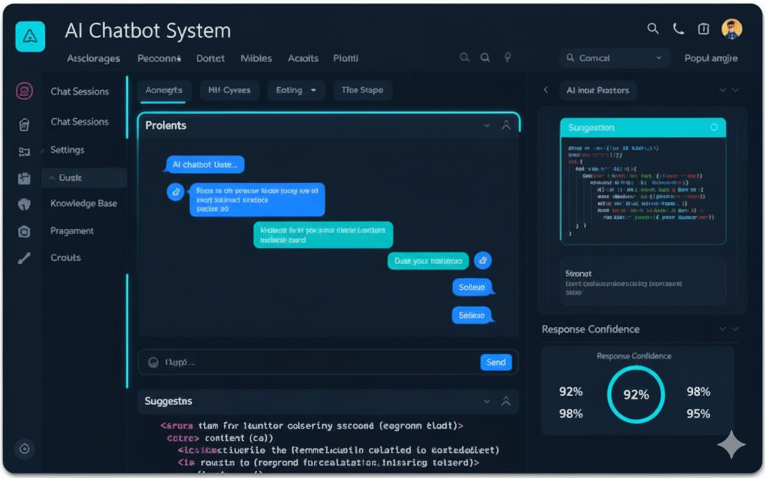Open the Peconnè menu
The width and height of the screenshot is (765, 478).
pyautogui.click(x=159, y=58)
